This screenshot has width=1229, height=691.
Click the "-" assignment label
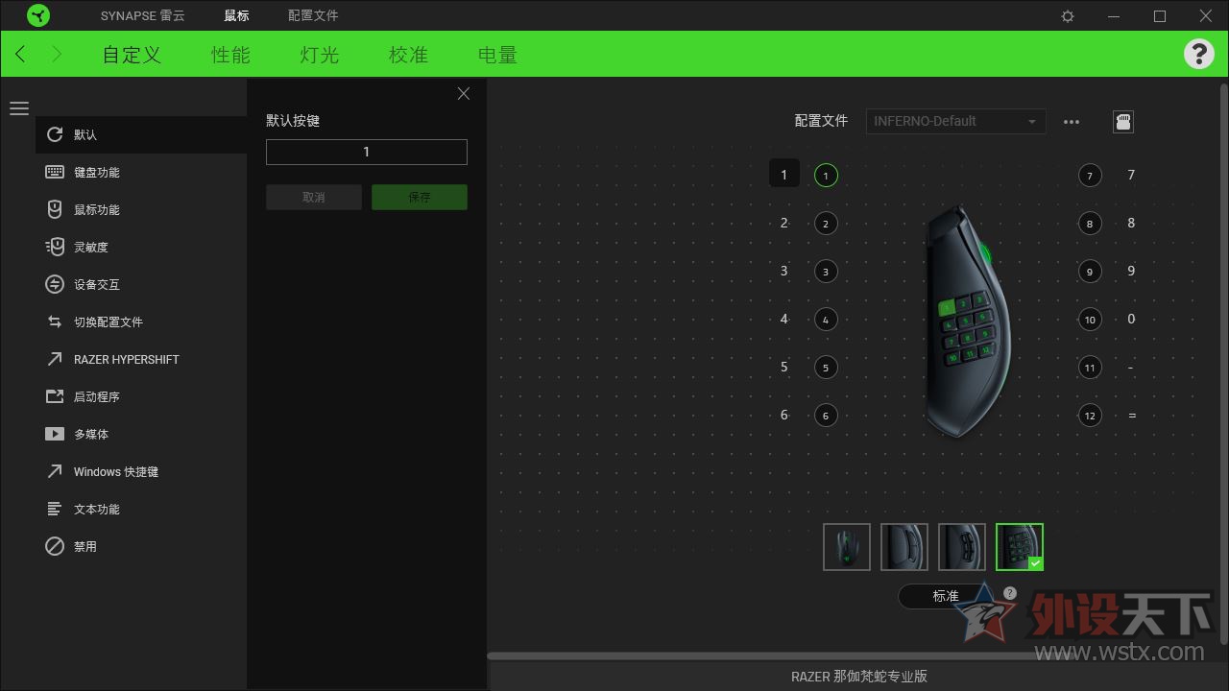click(1131, 367)
